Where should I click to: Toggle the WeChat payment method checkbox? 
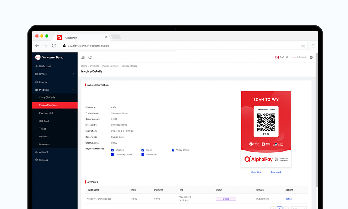(x=112, y=150)
